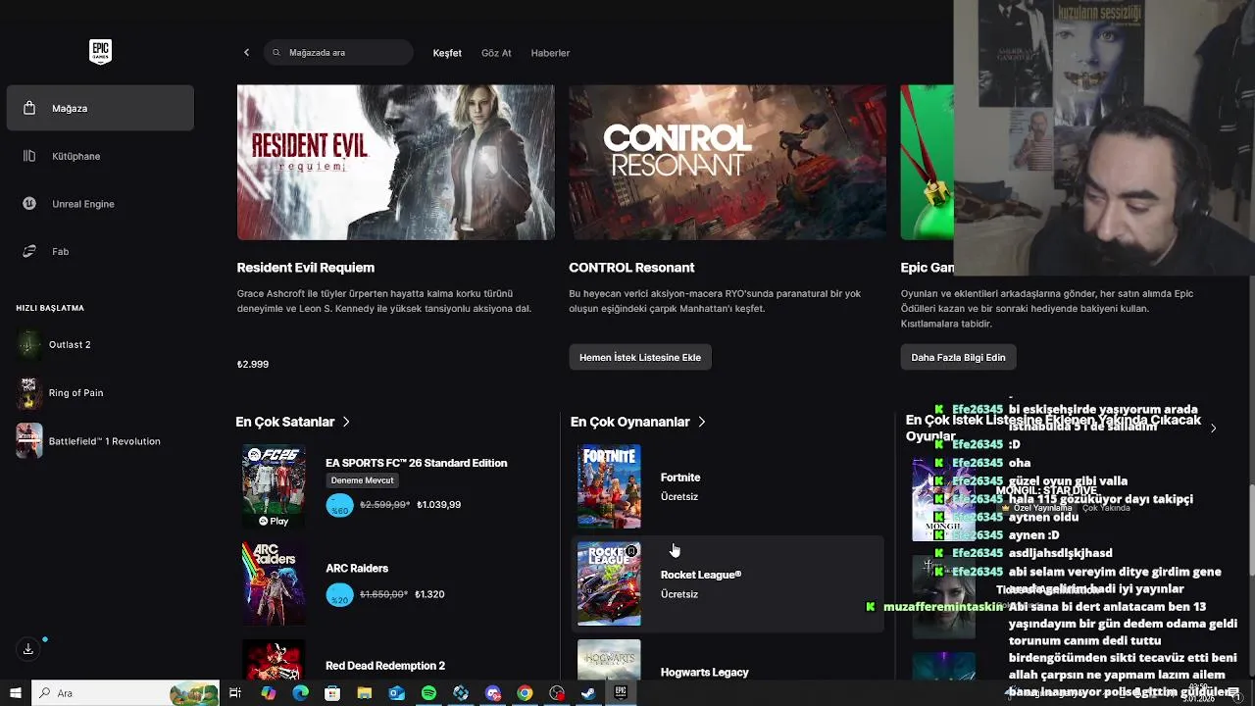Click the page vertical scrollbar
This screenshot has width=1255, height=706.
tap(1251, 529)
